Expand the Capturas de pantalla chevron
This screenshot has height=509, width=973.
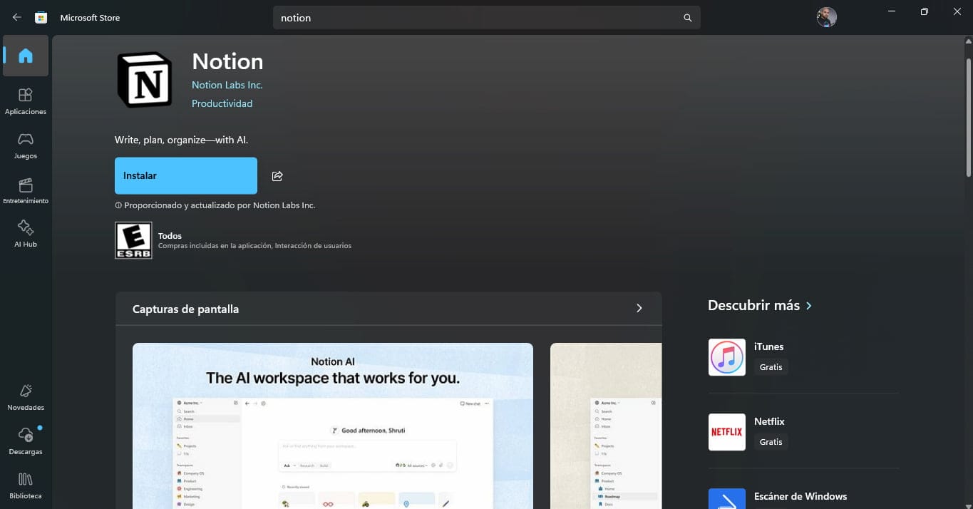point(639,309)
